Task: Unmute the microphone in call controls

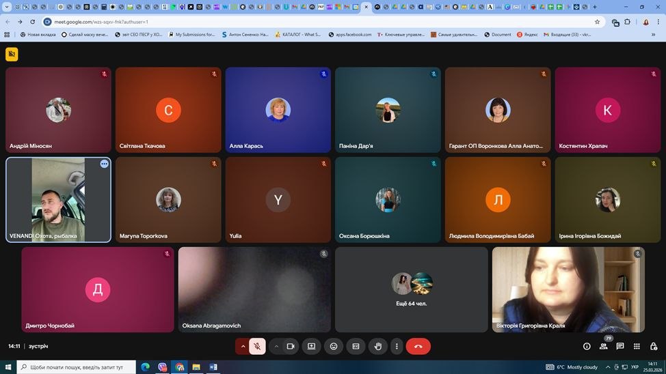Action: click(257, 346)
